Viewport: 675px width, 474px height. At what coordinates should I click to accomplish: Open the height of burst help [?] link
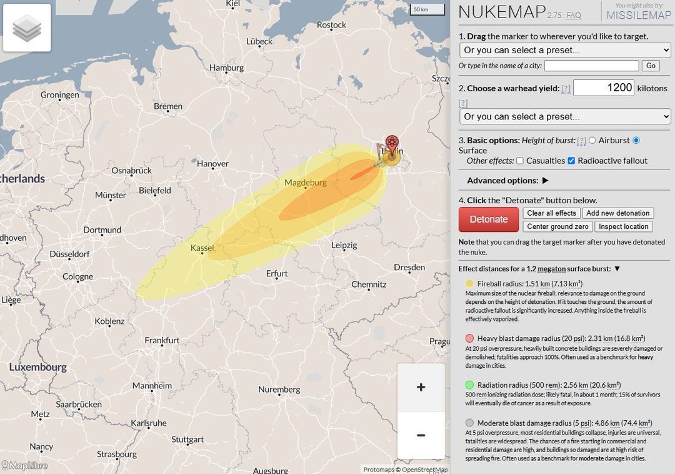582,140
